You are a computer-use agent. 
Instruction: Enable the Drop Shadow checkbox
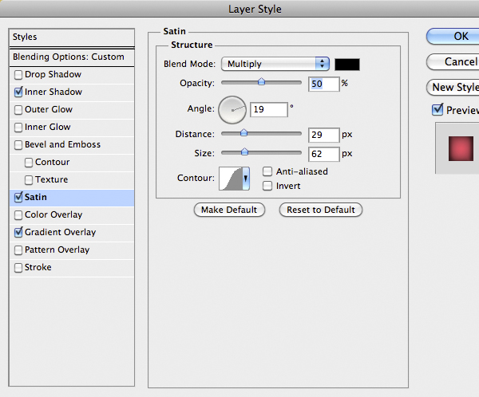(18, 75)
